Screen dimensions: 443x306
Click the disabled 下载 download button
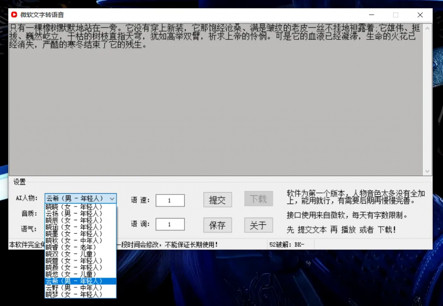pos(258,199)
